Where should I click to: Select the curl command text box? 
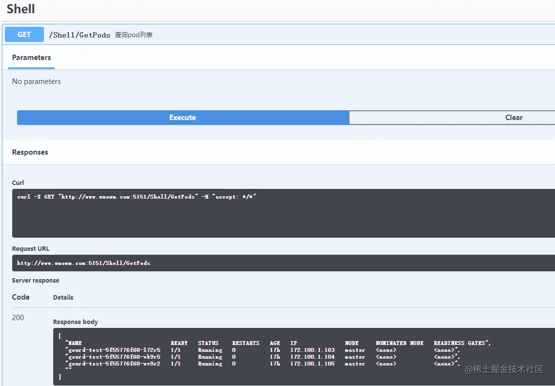tap(284, 213)
